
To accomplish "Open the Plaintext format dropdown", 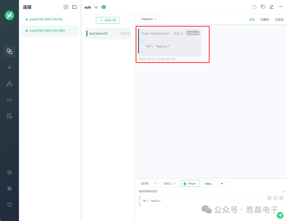I will [149, 19].
